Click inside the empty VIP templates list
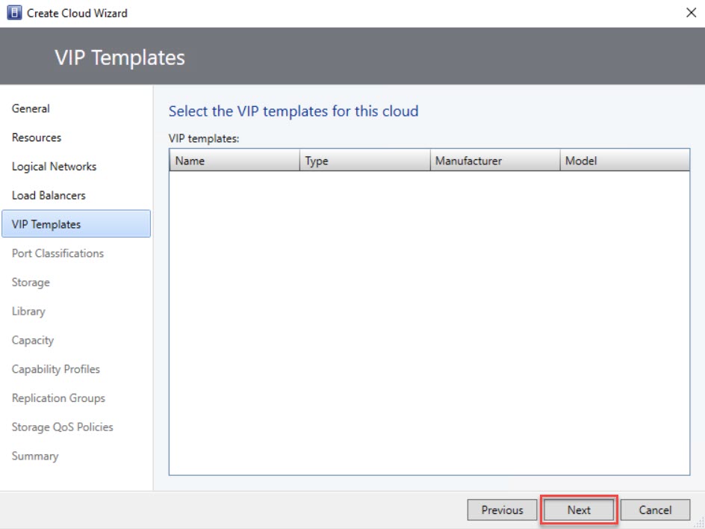The height and width of the screenshot is (529, 705). [429, 321]
